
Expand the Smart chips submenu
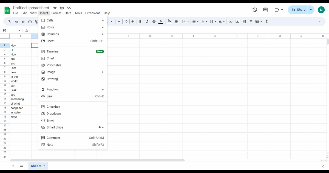pyautogui.click(x=73, y=127)
